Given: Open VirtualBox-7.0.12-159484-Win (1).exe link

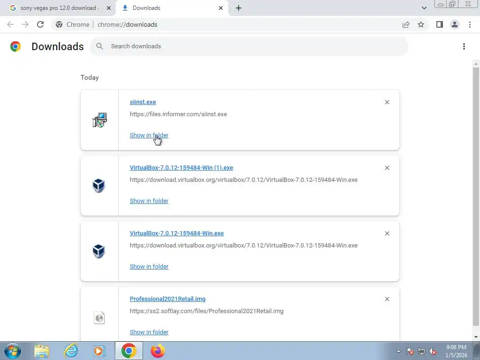Looking at the screenshot, I should tap(181, 168).
